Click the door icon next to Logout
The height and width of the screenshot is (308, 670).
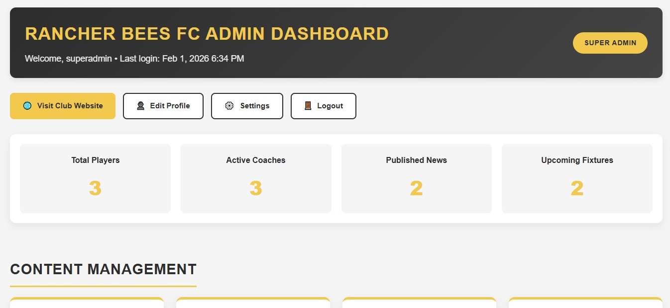pos(307,106)
